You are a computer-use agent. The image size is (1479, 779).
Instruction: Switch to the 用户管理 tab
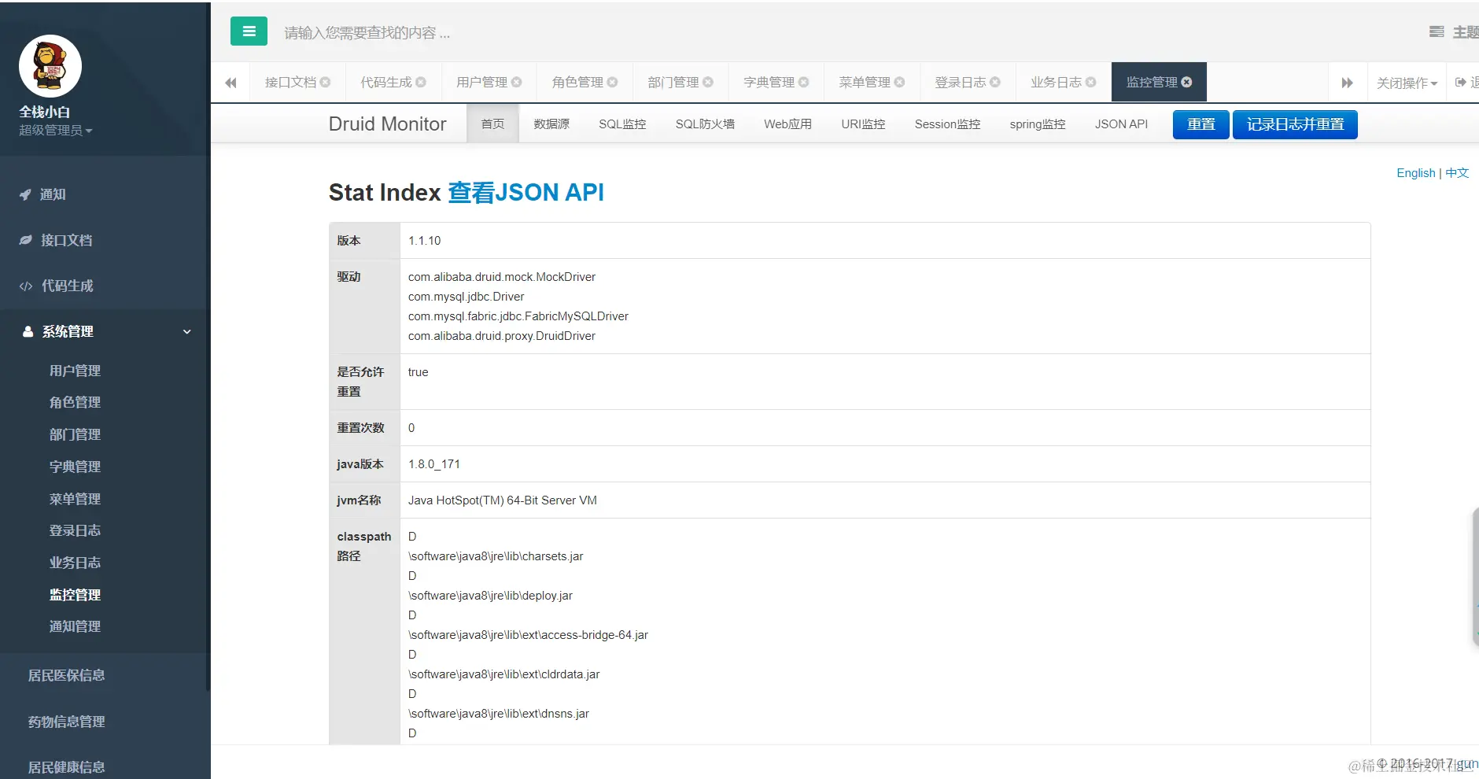click(x=481, y=82)
